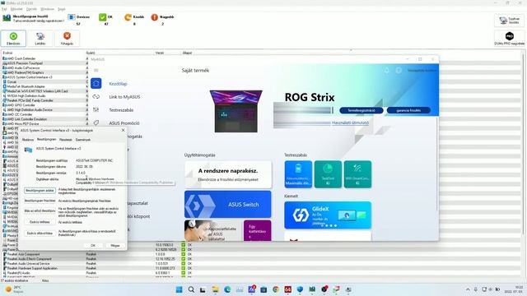Click OK in the properties dialog
Viewport: 527px width, 296px height.
(x=93, y=246)
